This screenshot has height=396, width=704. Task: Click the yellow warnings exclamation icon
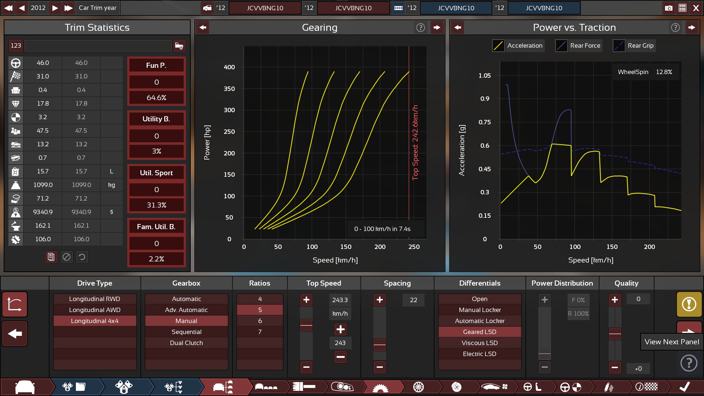tap(689, 304)
